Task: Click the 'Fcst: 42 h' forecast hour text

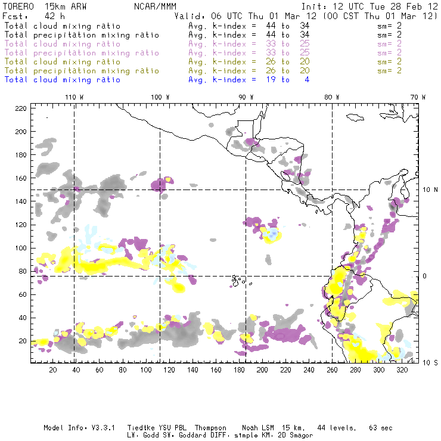Action: tap(33, 16)
